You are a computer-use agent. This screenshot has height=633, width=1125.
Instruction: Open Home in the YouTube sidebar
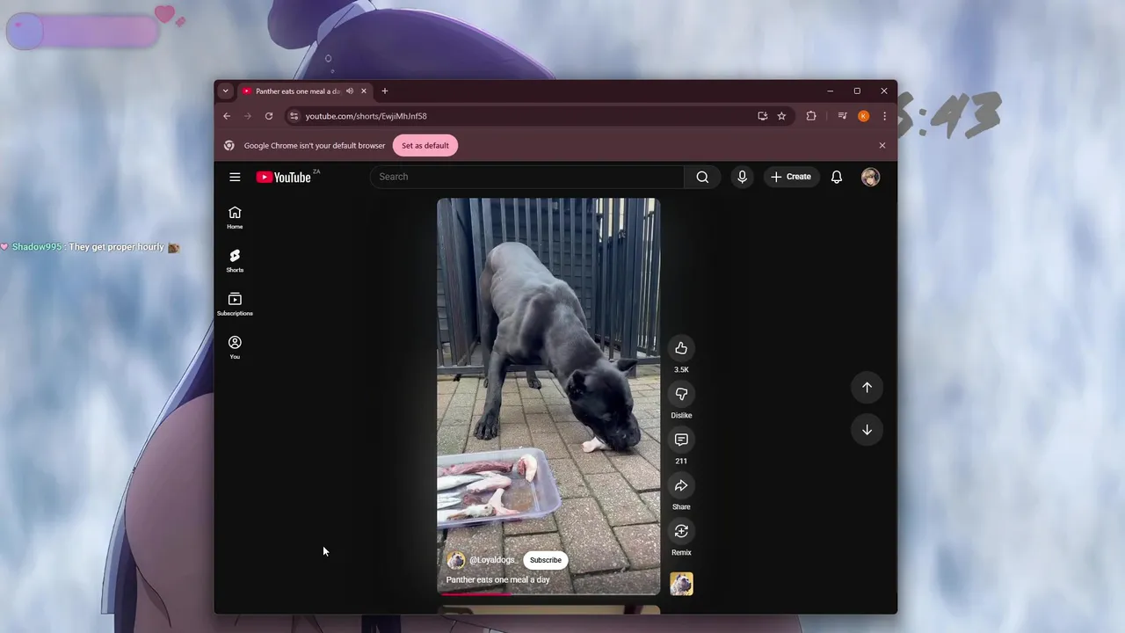coord(235,217)
